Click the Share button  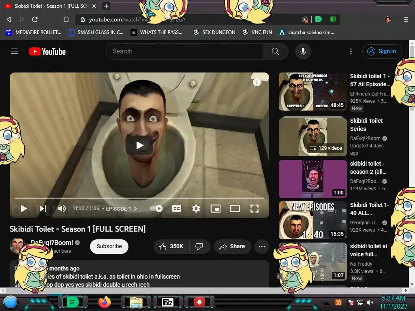pos(232,246)
